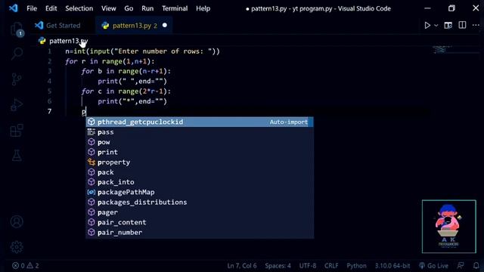Open the File menu
Viewport: 484px width, 272px height.
pos(32,8)
